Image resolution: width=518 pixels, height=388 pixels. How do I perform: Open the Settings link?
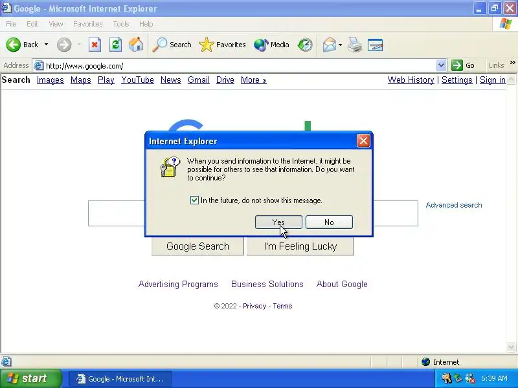[457, 80]
